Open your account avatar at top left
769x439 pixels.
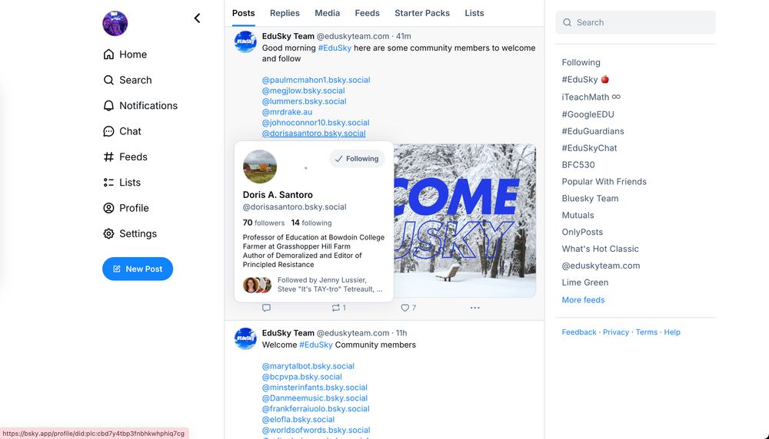tap(115, 23)
